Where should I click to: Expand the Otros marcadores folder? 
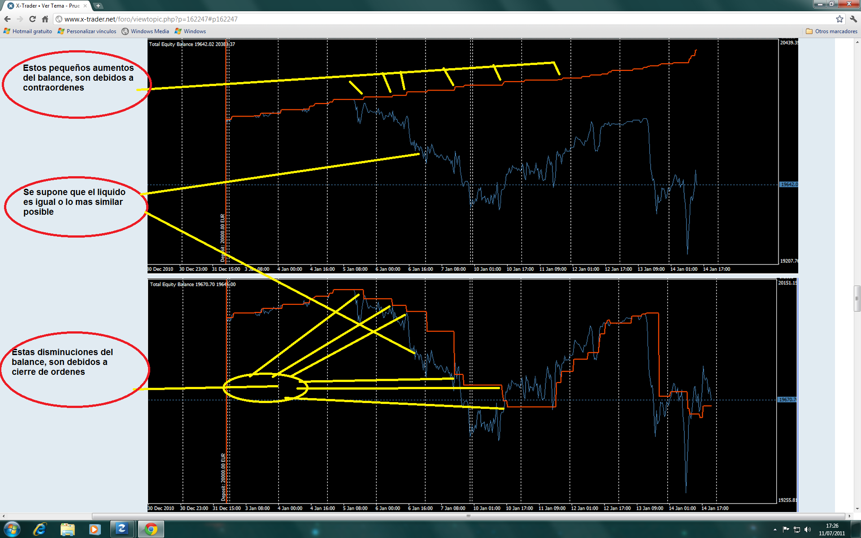[x=831, y=31]
